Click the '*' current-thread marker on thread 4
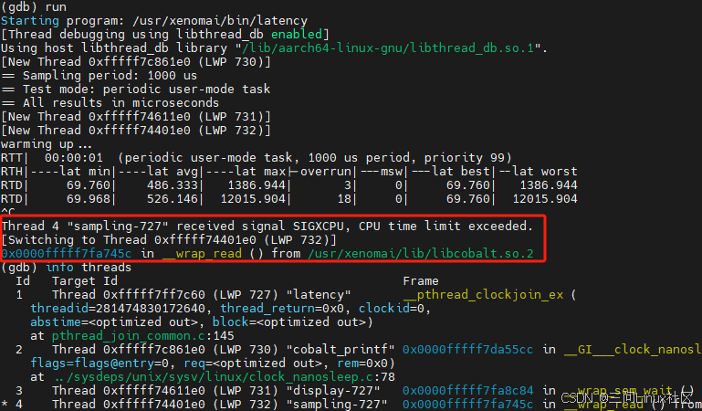The height and width of the screenshot is (411, 702). click(x=5, y=405)
